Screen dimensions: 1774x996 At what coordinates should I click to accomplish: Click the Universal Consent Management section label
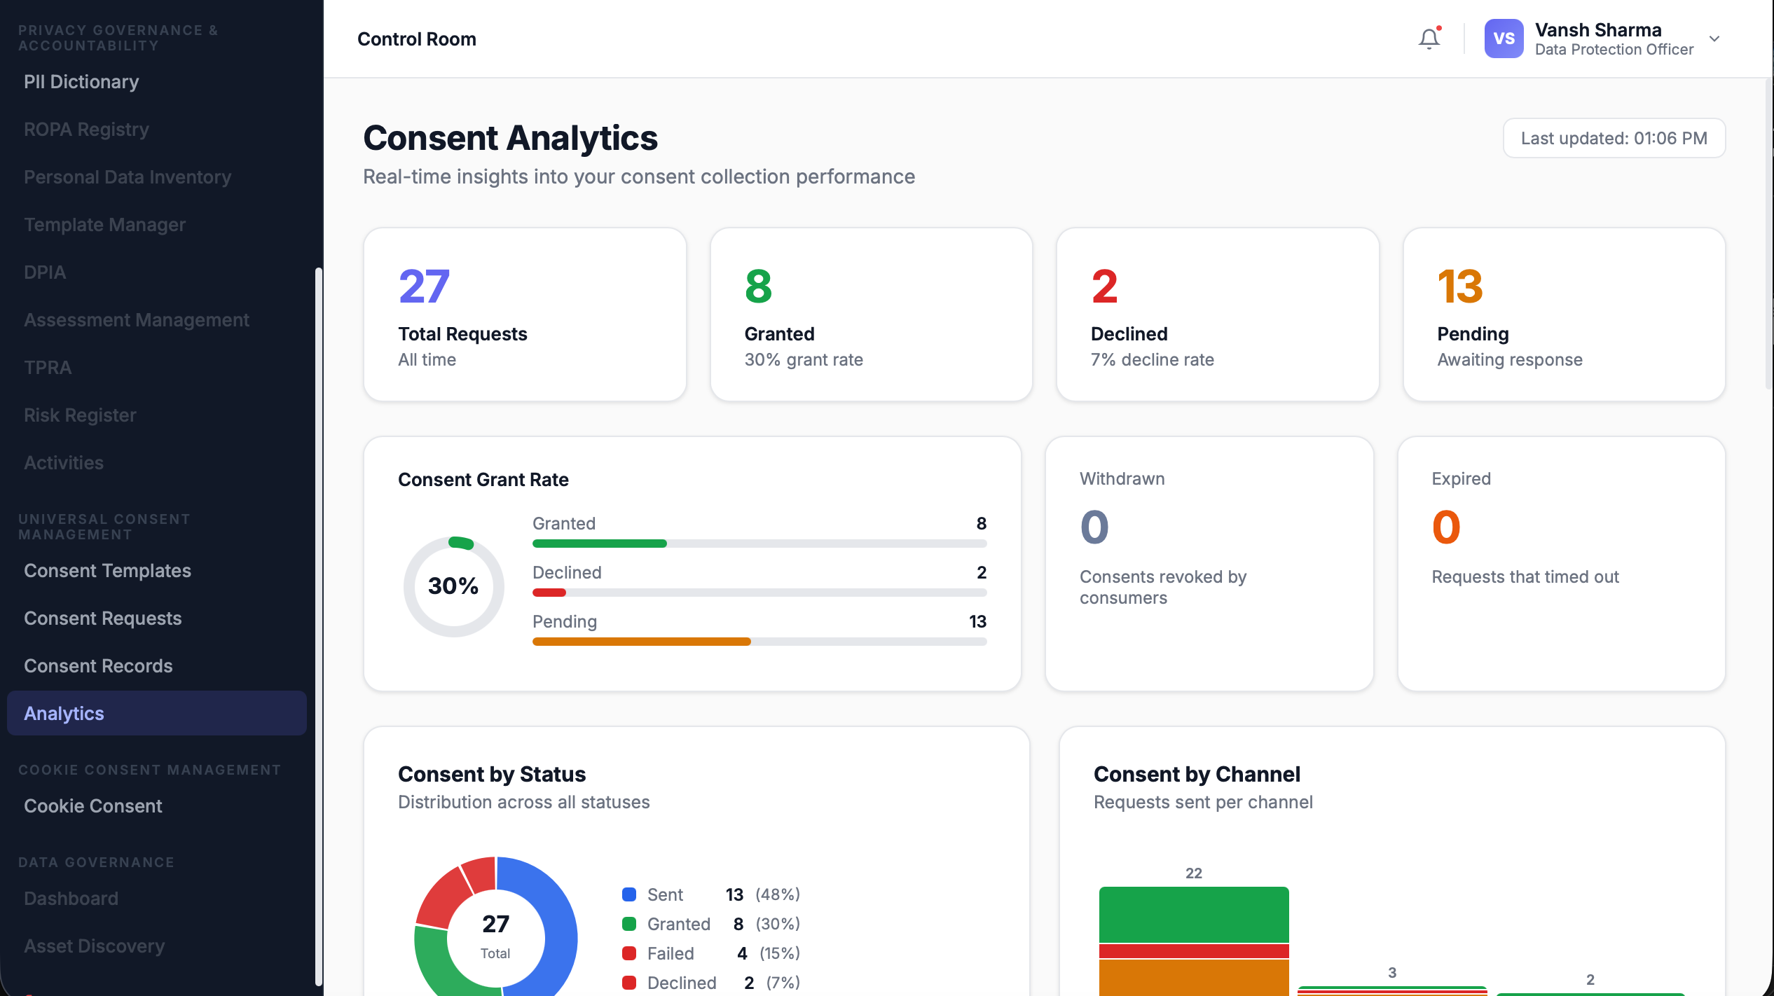click(x=104, y=527)
